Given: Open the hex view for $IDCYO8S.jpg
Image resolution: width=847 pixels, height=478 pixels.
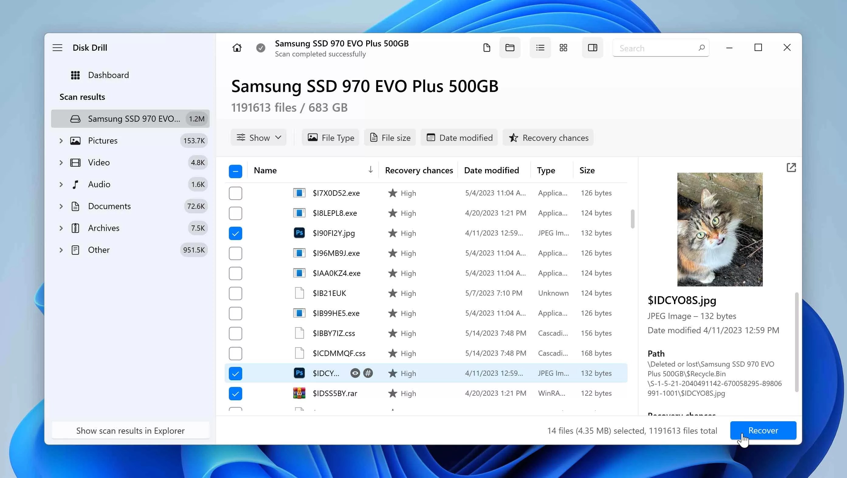Looking at the screenshot, I should [x=368, y=373].
